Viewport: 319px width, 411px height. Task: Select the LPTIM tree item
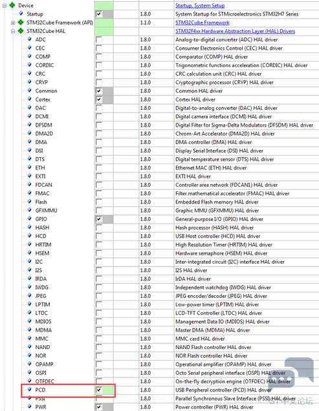point(43,304)
